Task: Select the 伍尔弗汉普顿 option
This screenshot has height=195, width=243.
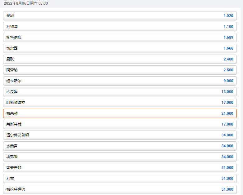Action: click(x=120, y=135)
